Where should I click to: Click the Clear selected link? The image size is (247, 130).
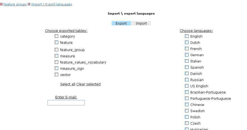[x=88, y=84]
